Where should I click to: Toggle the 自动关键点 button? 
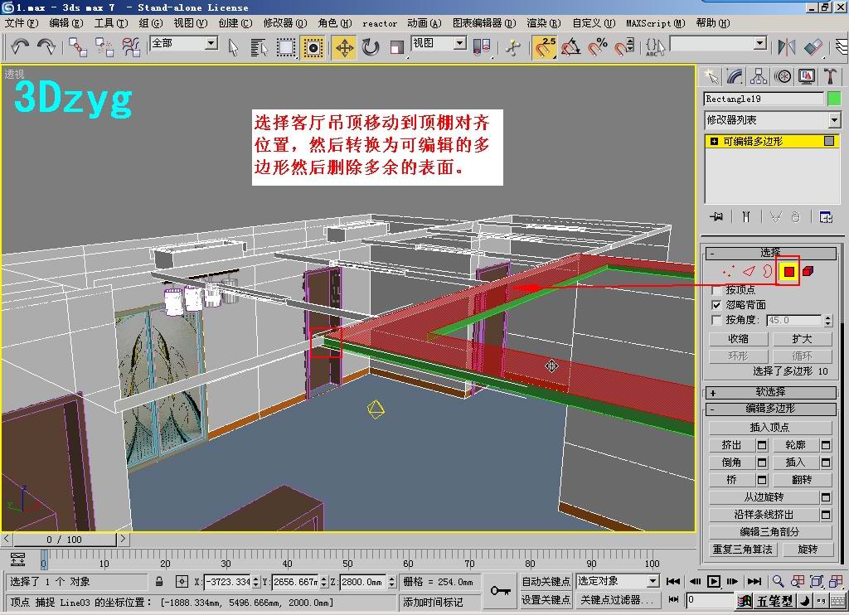click(x=546, y=582)
